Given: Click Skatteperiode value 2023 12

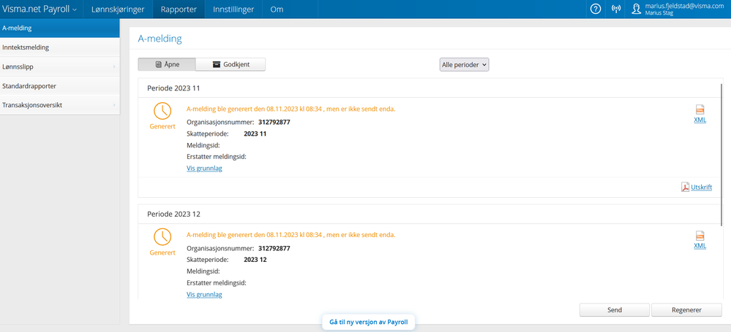Looking at the screenshot, I should (x=255, y=260).
